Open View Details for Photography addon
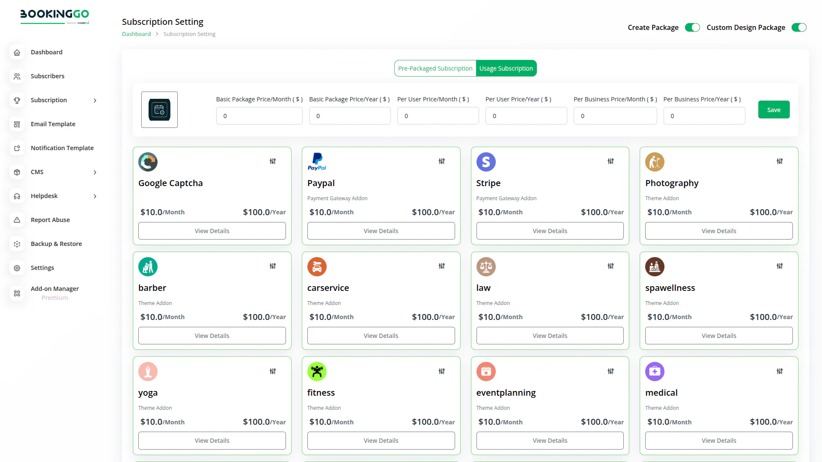 click(x=718, y=231)
